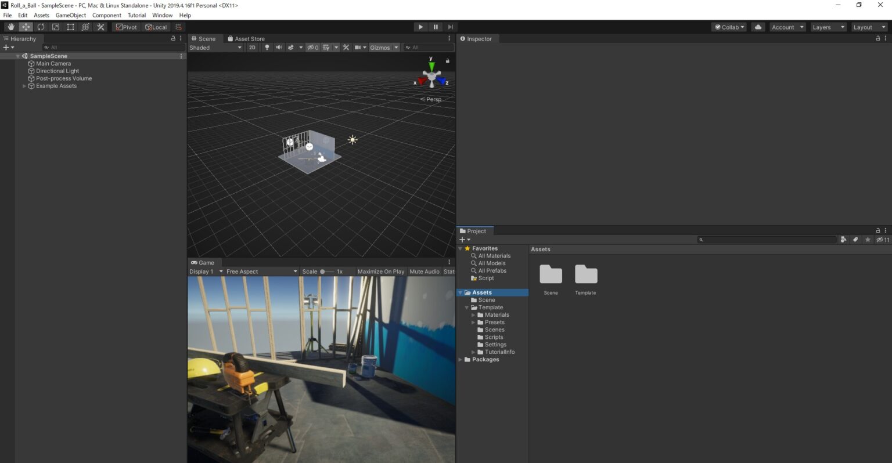This screenshot has width=892, height=463.
Task: Open Inspector panel options menu
Action: tap(886, 38)
